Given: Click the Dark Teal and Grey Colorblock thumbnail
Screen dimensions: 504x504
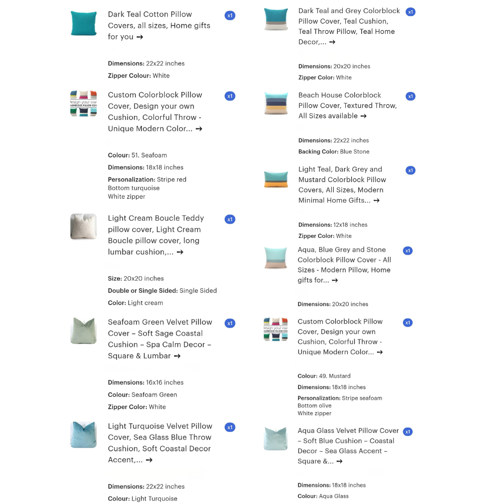Looking at the screenshot, I should click(x=276, y=19).
